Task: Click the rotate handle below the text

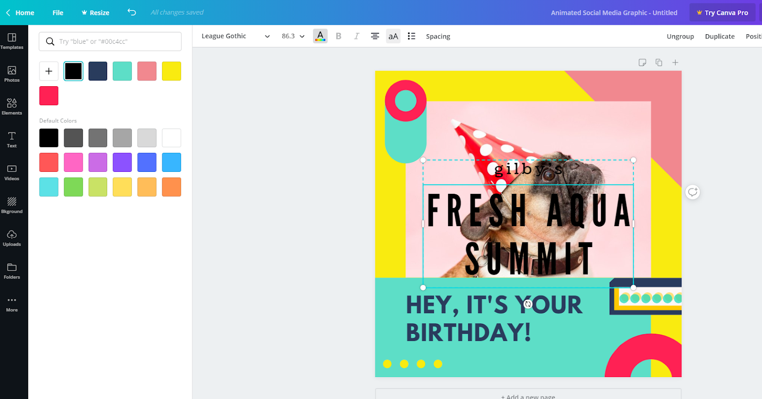Action: [x=528, y=304]
